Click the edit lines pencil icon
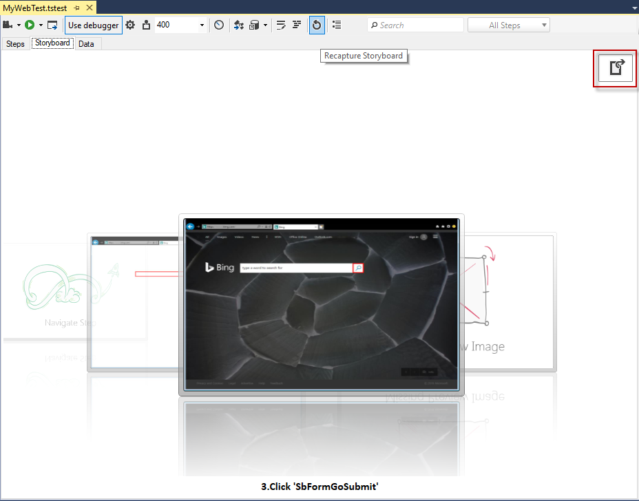This screenshot has height=501, width=639. pyautogui.click(x=281, y=25)
